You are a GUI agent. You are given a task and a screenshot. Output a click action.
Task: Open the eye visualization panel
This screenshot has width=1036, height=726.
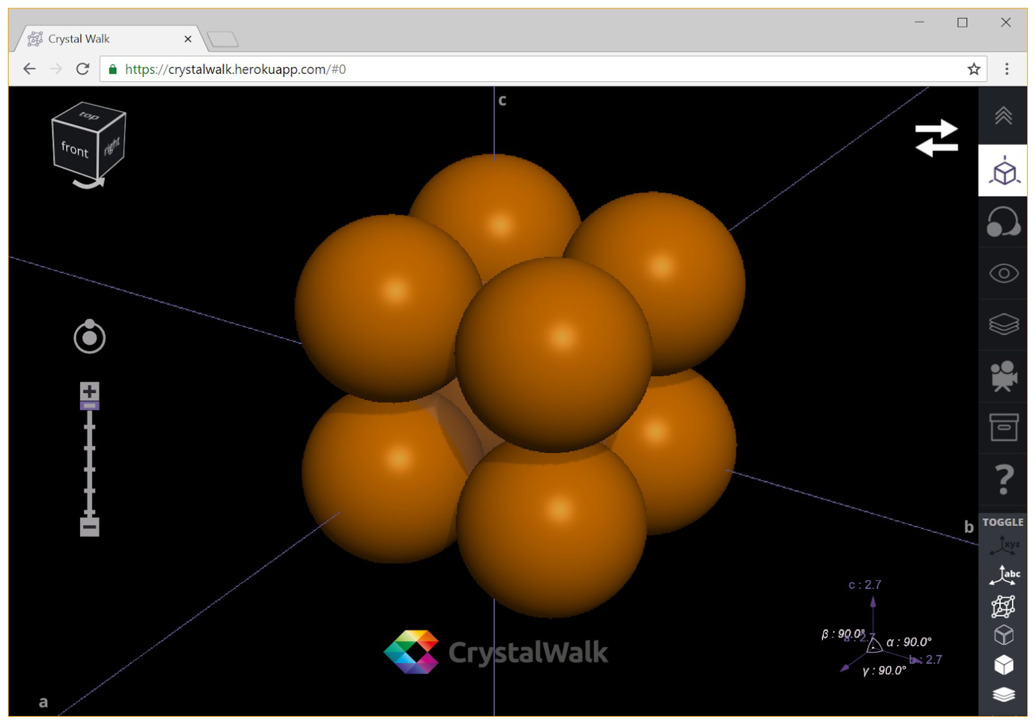[1003, 274]
